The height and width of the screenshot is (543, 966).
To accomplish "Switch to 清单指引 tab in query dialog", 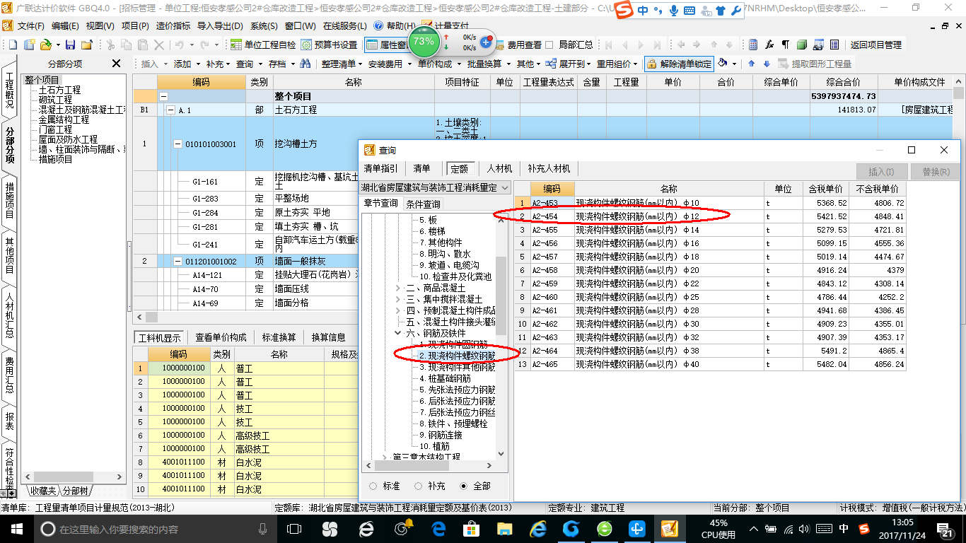I will coord(380,169).
